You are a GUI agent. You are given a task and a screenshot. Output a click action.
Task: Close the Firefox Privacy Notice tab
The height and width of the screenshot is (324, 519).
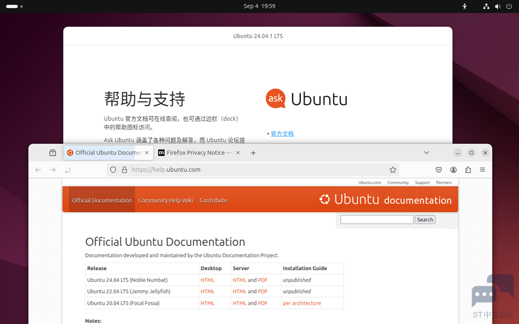[x=238, y=153]
